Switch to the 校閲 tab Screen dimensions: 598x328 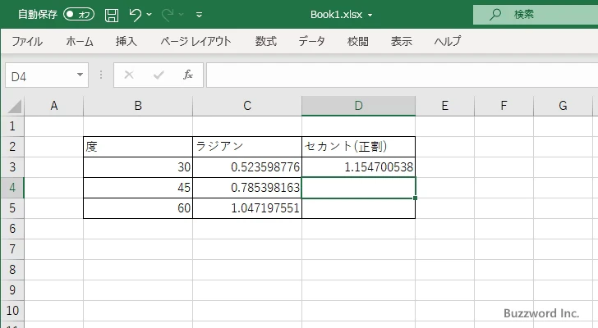click(358, 41)
